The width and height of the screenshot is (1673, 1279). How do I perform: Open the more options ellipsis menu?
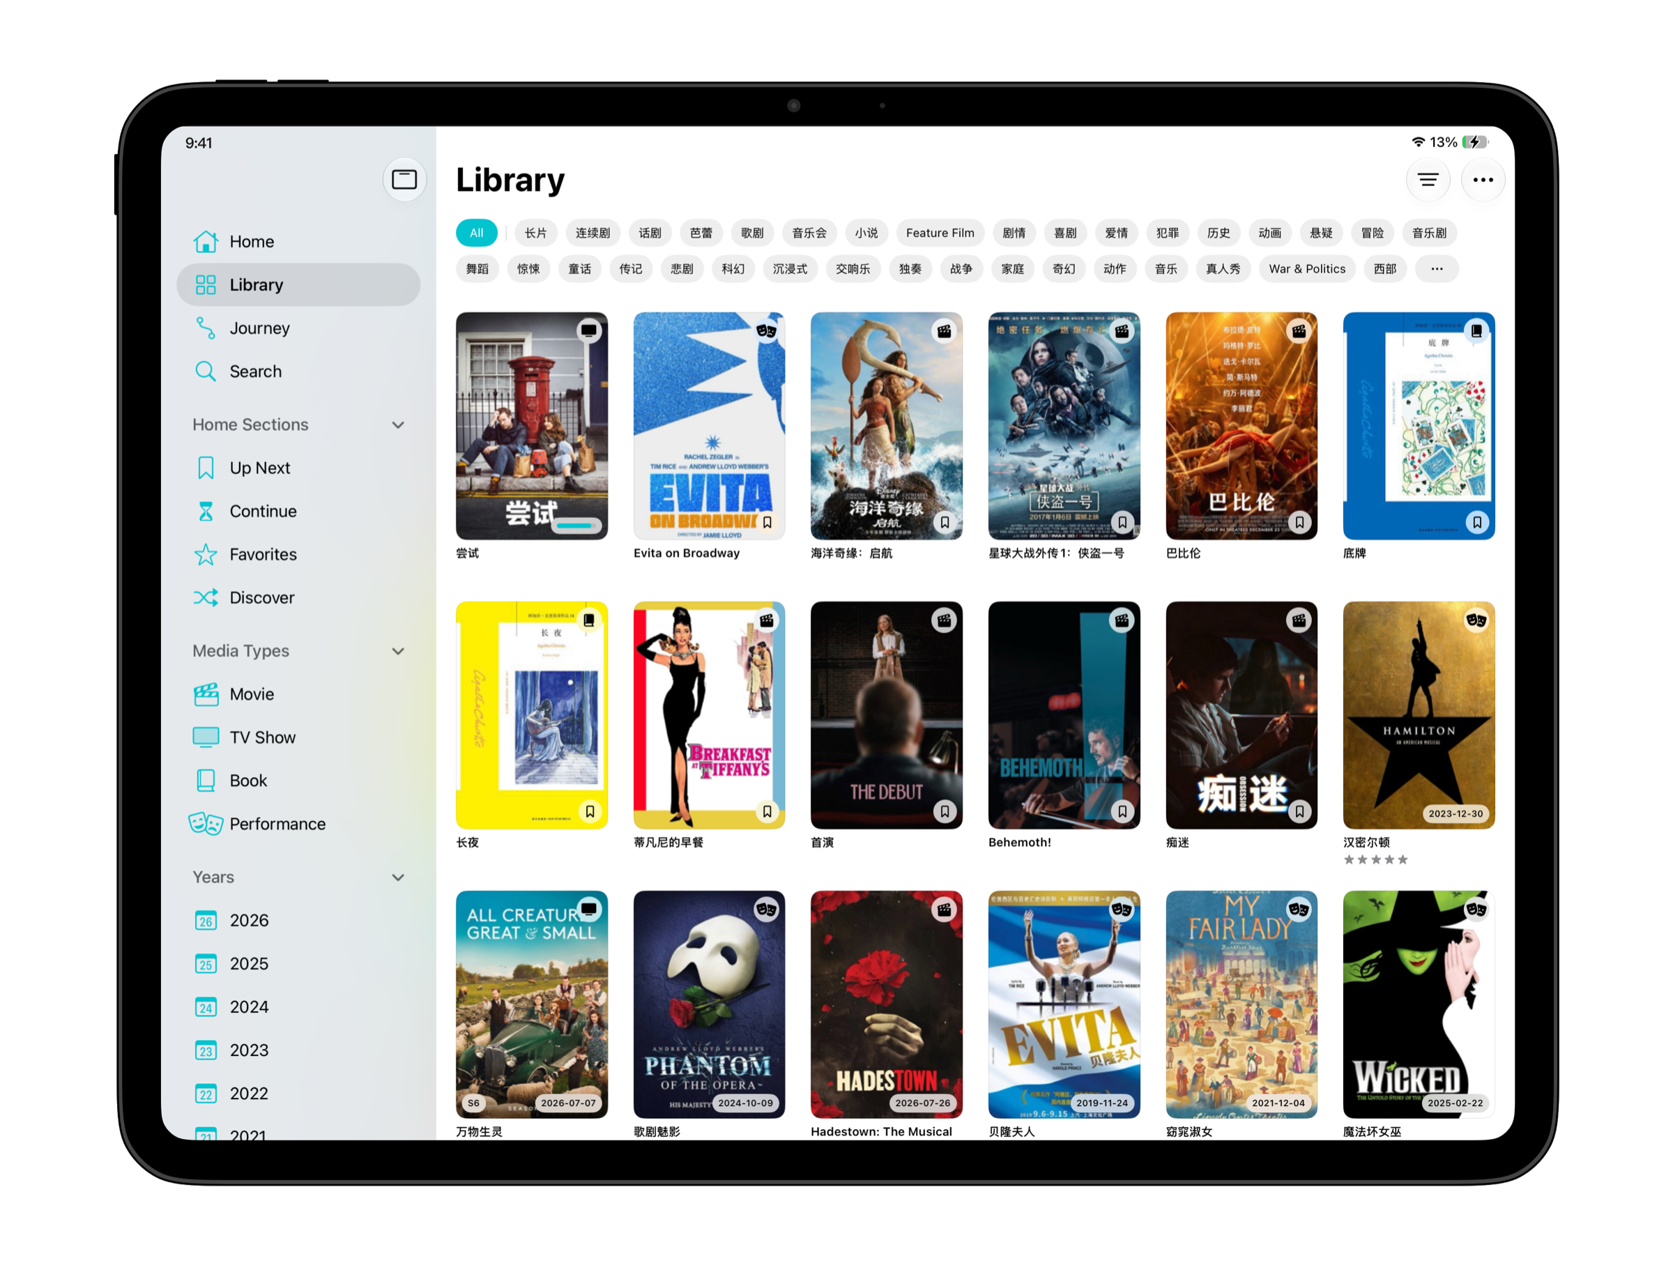point(1483,180)
